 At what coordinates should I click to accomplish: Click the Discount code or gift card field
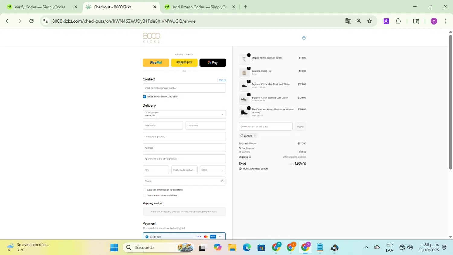(x=266, y=126)
